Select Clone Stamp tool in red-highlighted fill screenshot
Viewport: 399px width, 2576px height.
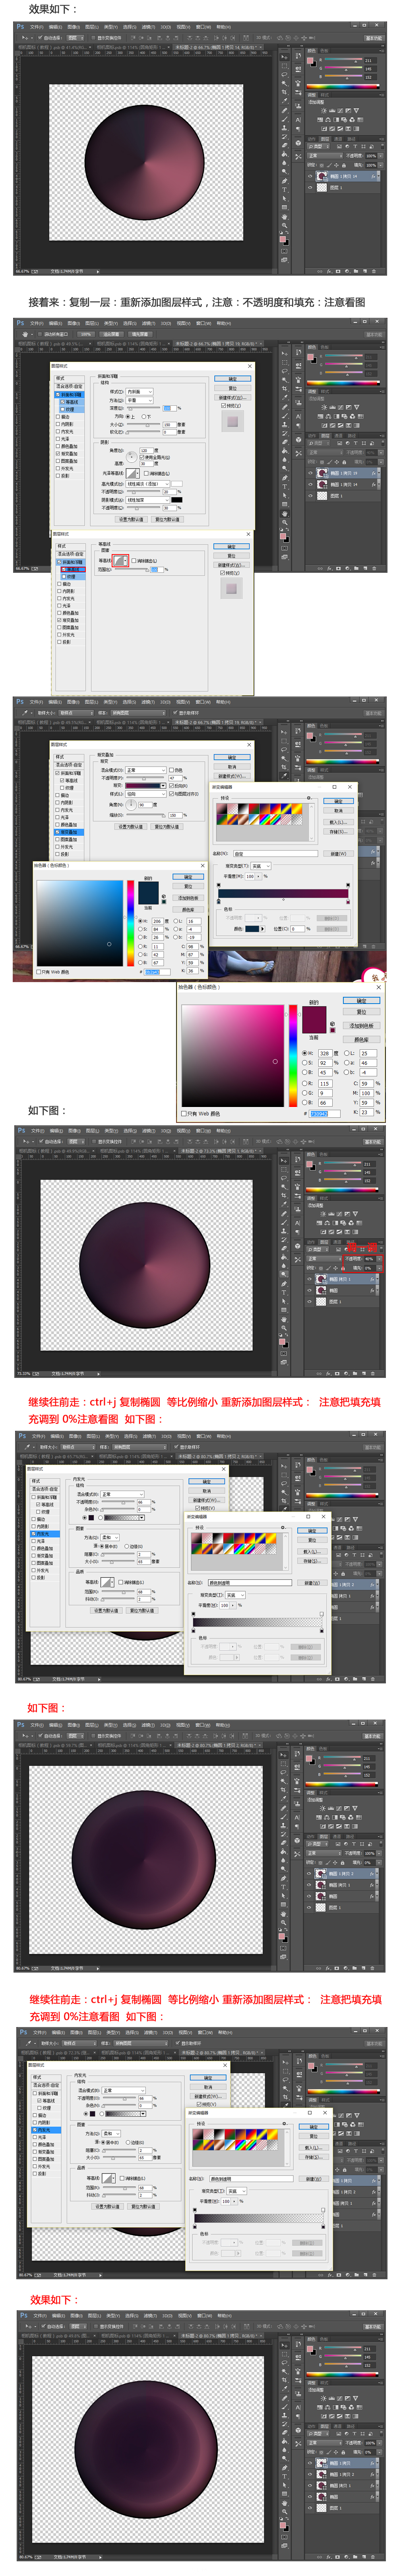click(x=284, y=1231)
